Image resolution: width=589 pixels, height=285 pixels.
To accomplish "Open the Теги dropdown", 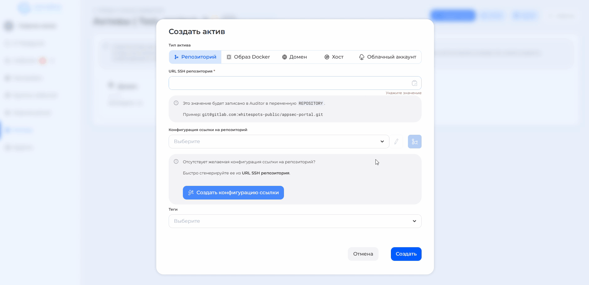I will pos(288,221).
